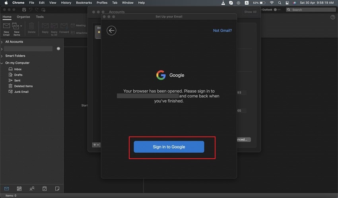The width and height of the screenshot is (338, 198).
Task: Click the Sign in to Google button
Action: (169, 147)
